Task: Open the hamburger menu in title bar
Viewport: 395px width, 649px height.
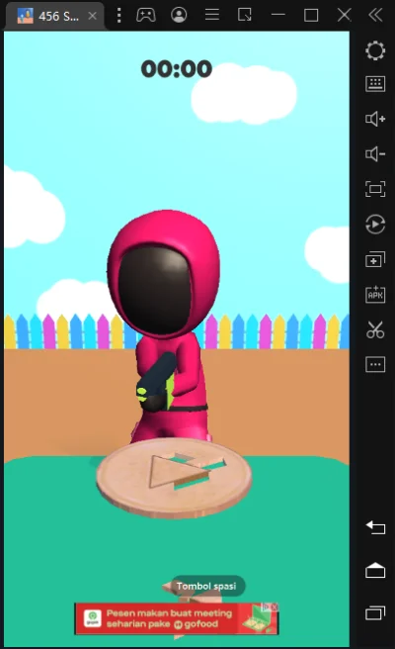Action: (212, 15)
